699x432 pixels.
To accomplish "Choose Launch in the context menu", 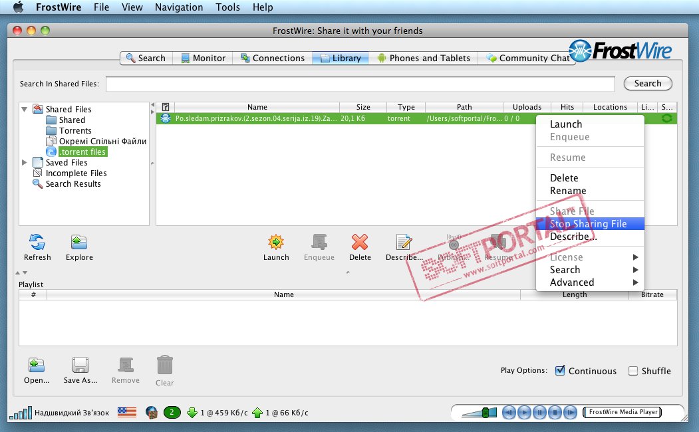I will coord(590,124).
